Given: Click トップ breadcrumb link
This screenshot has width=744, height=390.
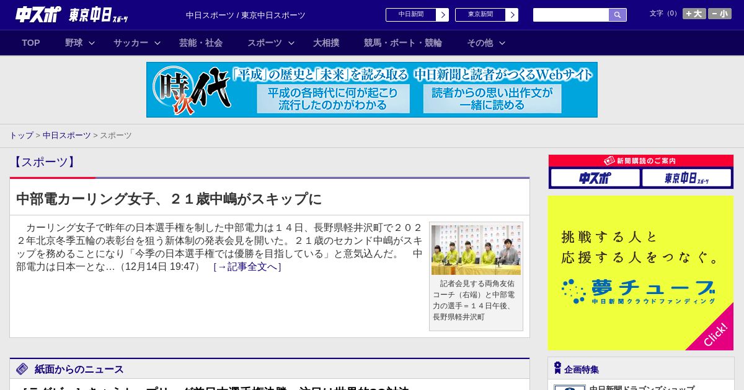Looking at the screenshot, I should click(21, 135).
